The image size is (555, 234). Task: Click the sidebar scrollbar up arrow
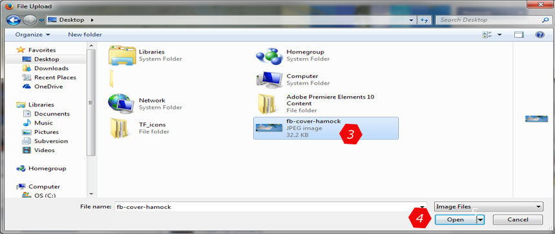click(x=91, y=46)
